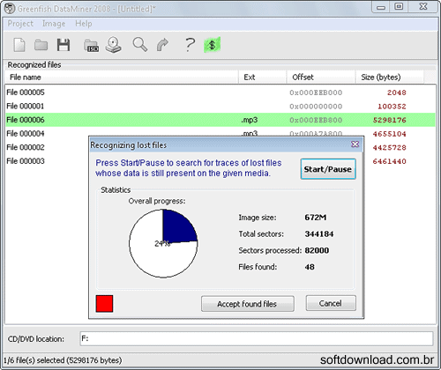Close the Recognizing lost files dialog
Image resolution: width=441 pixels, height=370 pixels.
click(x=355, y=144)
